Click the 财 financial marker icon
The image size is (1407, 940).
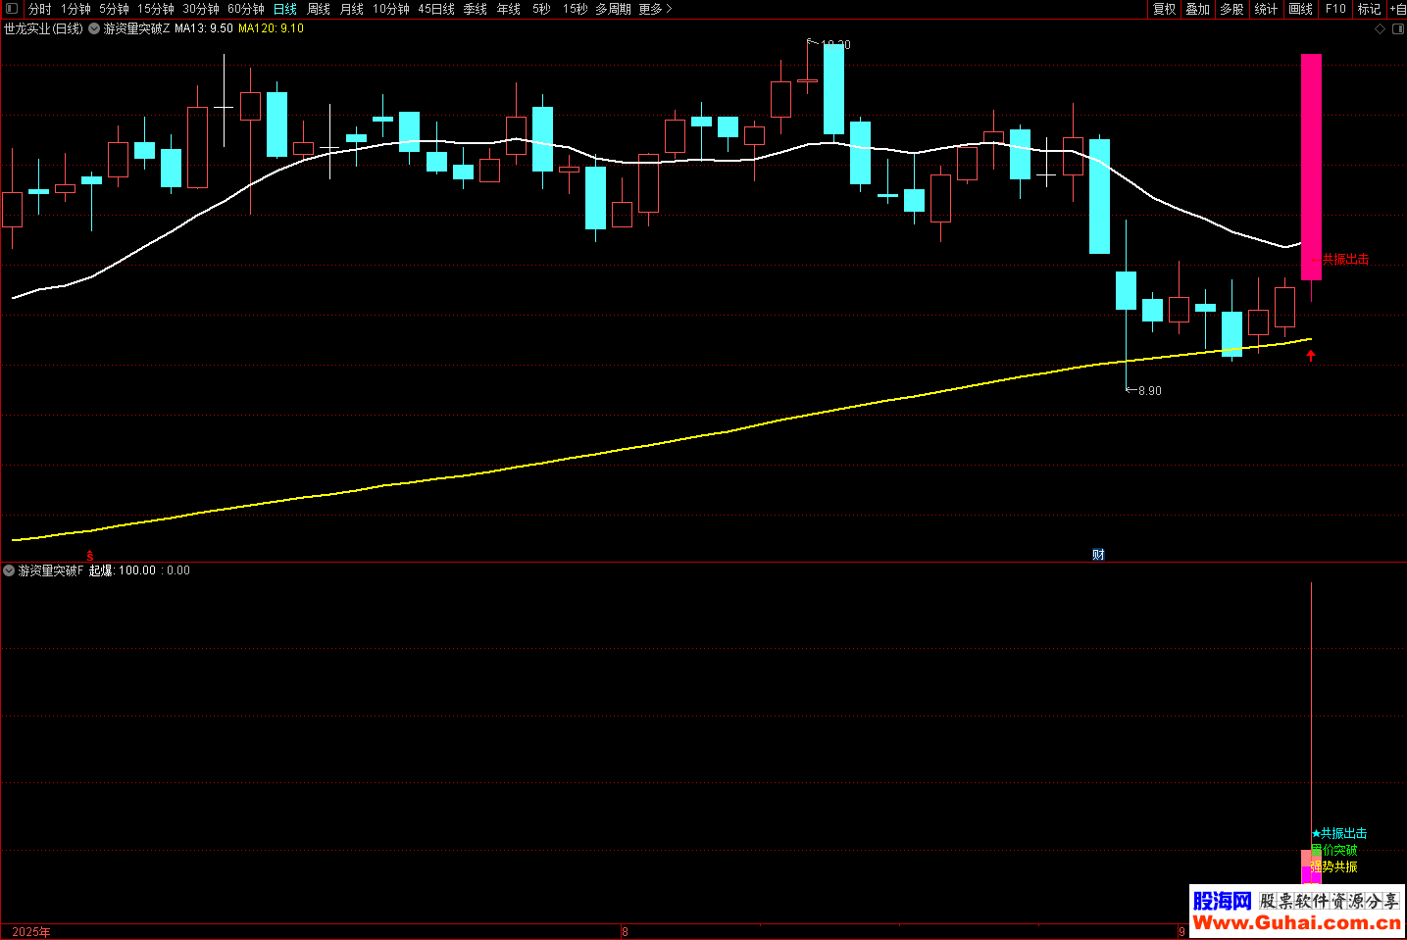(x=1099, y=555)
